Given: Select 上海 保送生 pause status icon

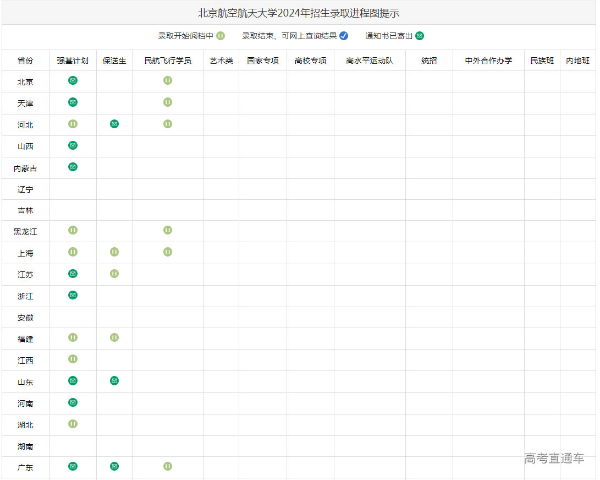Looking at the screenshot, I should 114,252.
